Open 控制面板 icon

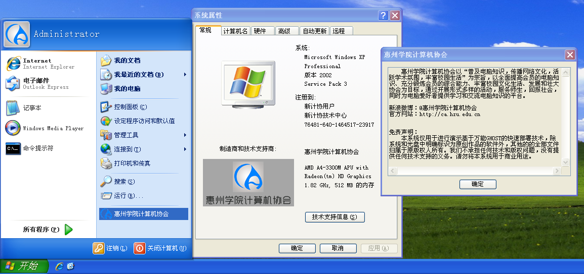(x=106, y=107)
